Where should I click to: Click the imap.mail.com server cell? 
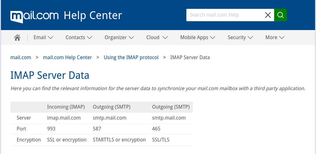click(64, 118)
